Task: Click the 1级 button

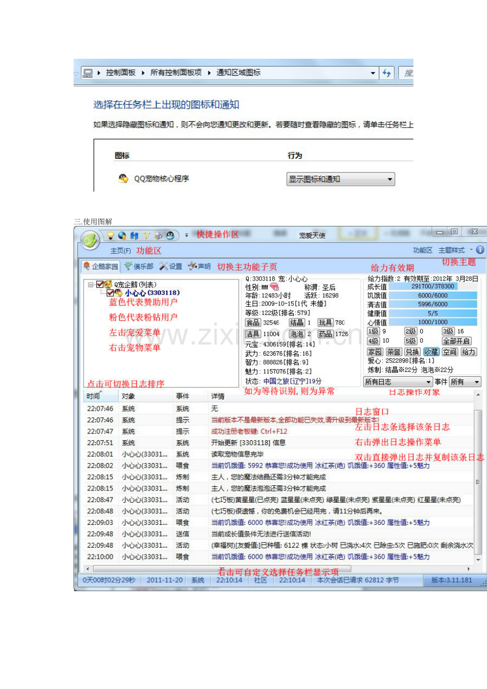Action: [x=373, y=331]
